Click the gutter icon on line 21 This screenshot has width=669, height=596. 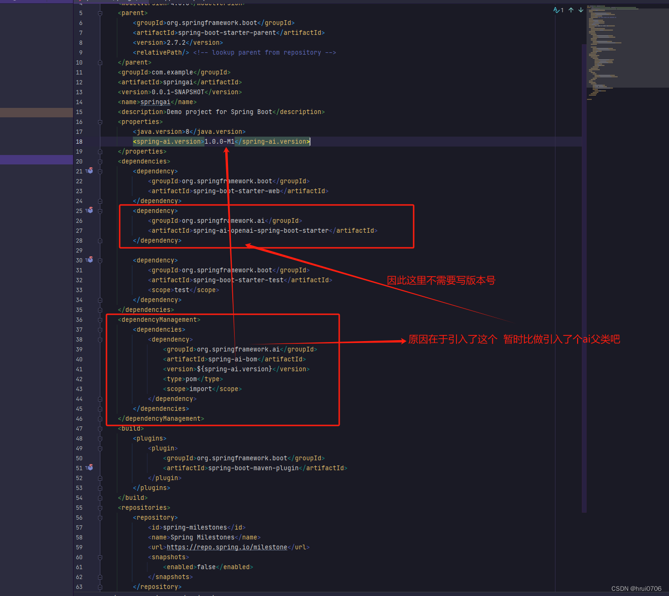(90, 171)
